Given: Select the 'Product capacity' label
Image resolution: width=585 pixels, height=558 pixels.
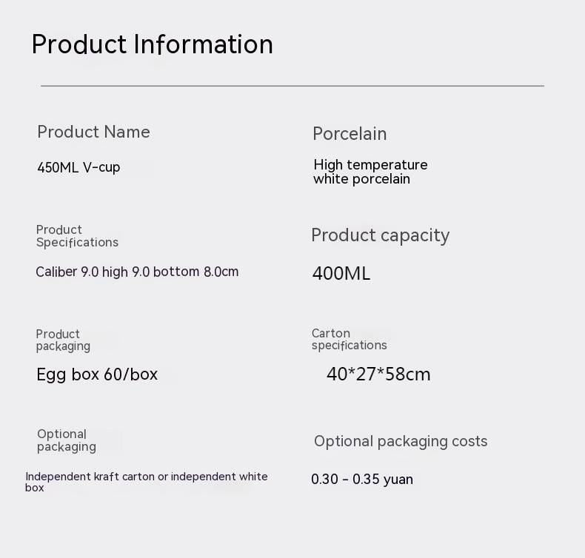Looking at the screenshot, I should click(x=380, y=235).
